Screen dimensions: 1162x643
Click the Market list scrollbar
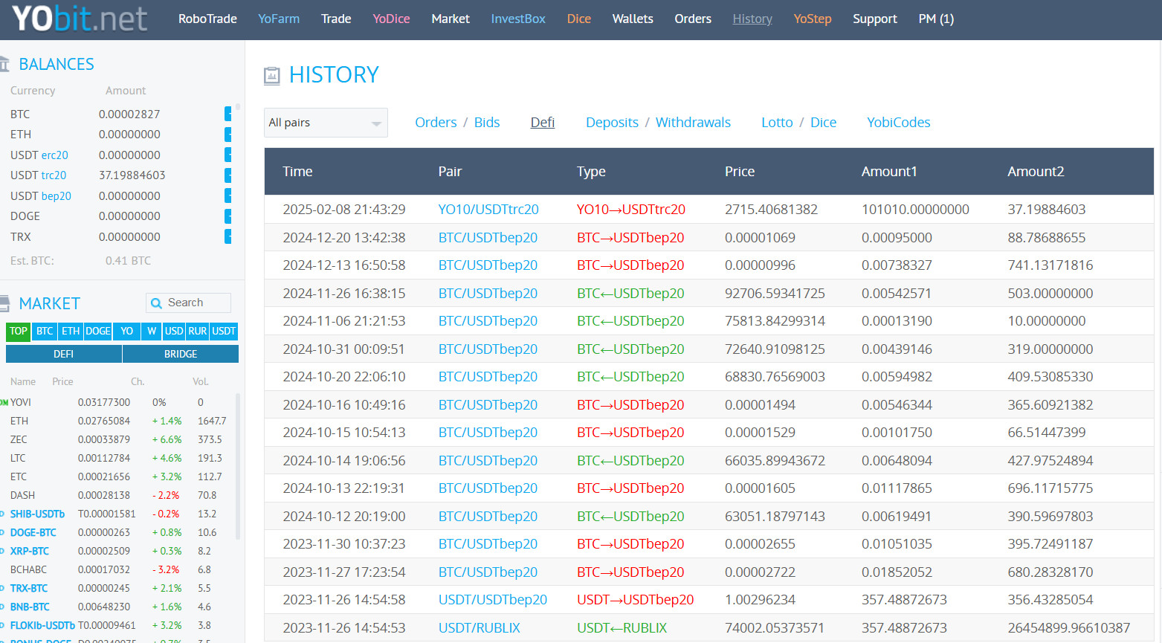click(x=238, y=465)
